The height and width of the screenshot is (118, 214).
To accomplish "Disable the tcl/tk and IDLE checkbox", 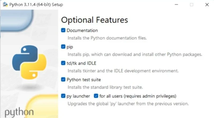I will point(63,63).
